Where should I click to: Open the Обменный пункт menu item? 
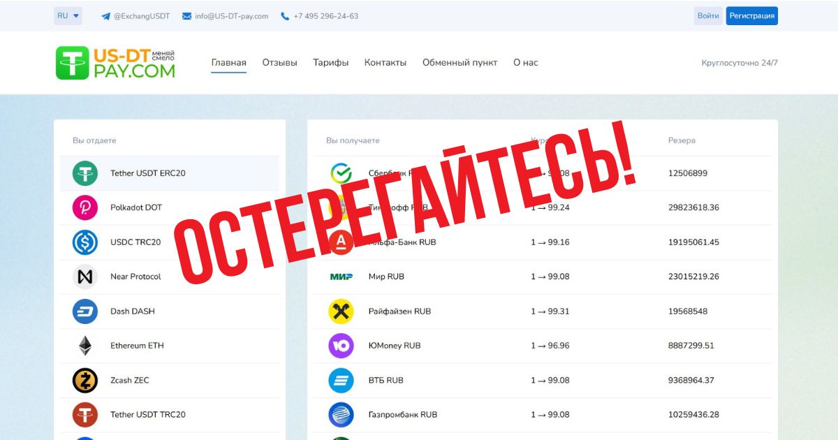(x=460, y=62)
